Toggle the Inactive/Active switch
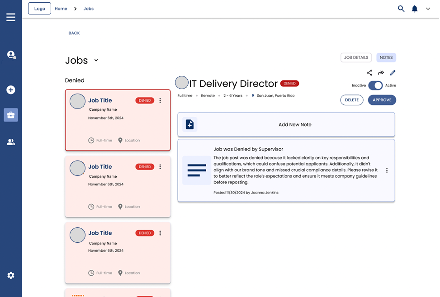This screenshot has height=297, width=440. coord(375,85)
